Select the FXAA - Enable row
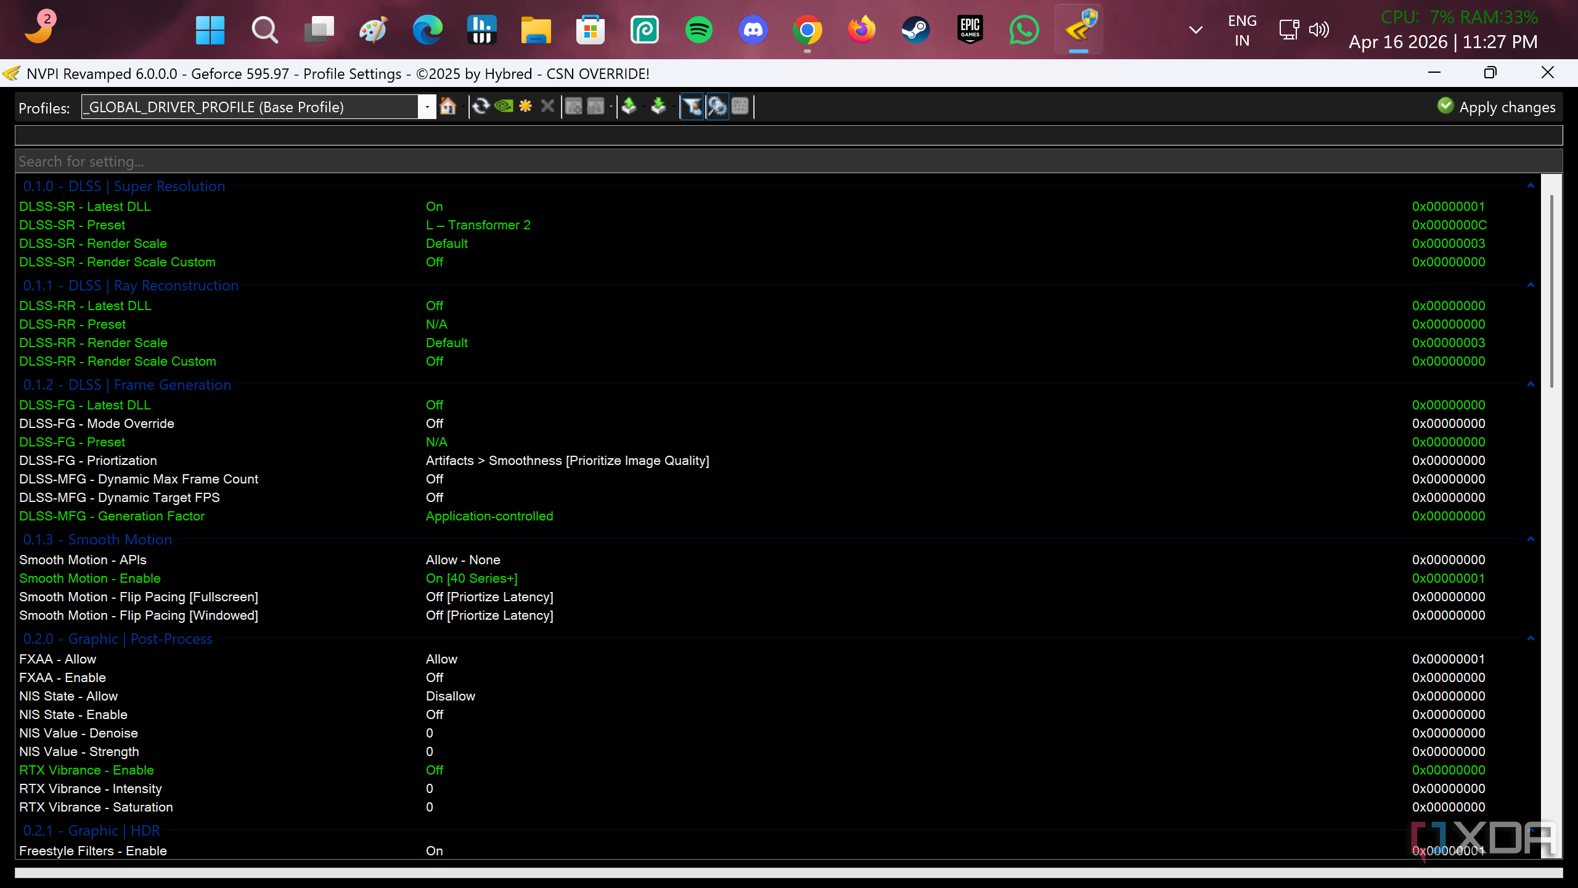The height and width of the screenshot is (888, 1578). pos(777,678)
